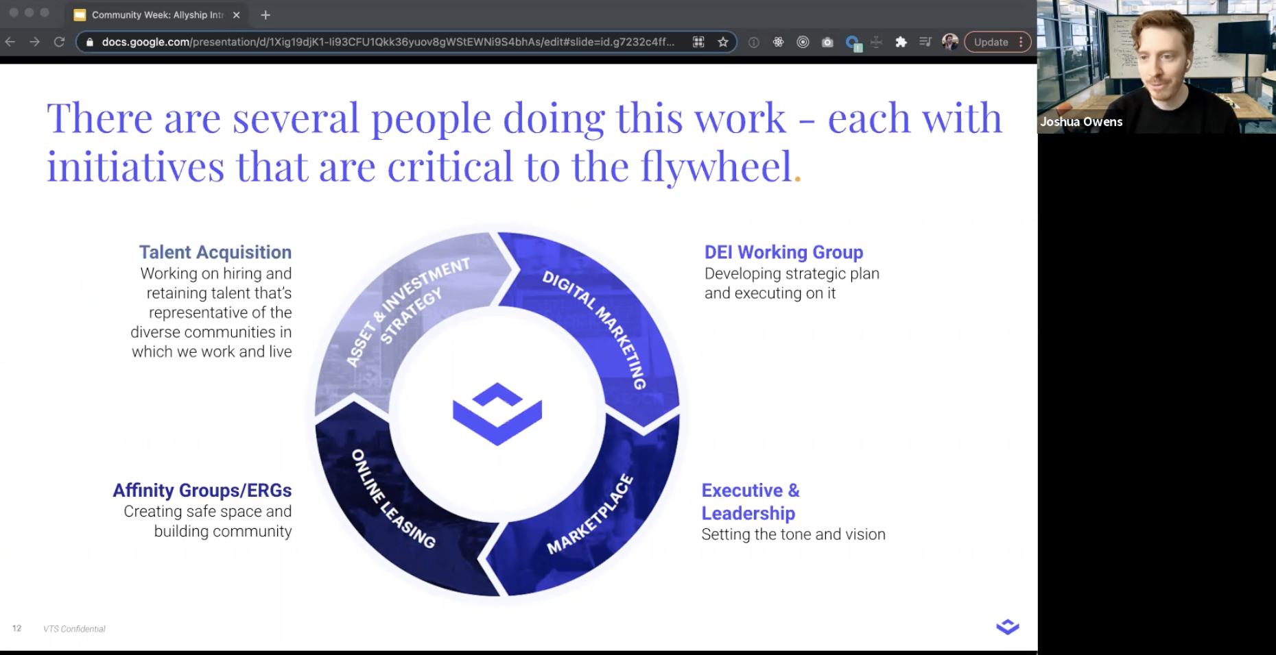The width and height of the screenshot is (1276, 655).
Task: Click the blue circle extension with badge
Action: 853,42
